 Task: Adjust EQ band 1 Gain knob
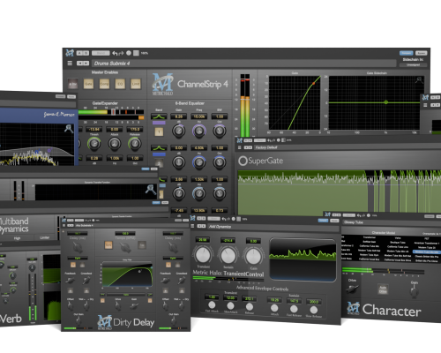(x=178, y=131)
